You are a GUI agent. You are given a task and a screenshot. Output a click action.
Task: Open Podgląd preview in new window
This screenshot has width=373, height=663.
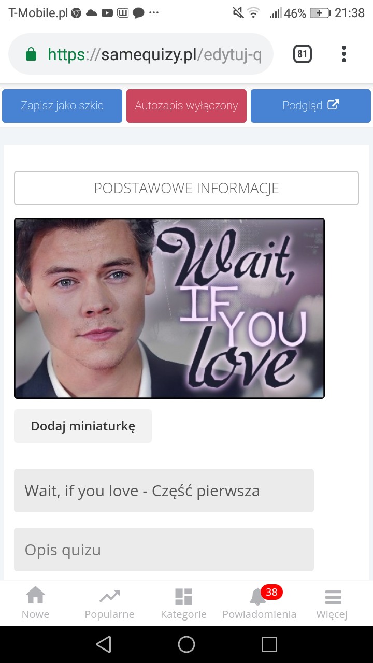(x=311, y=106)
